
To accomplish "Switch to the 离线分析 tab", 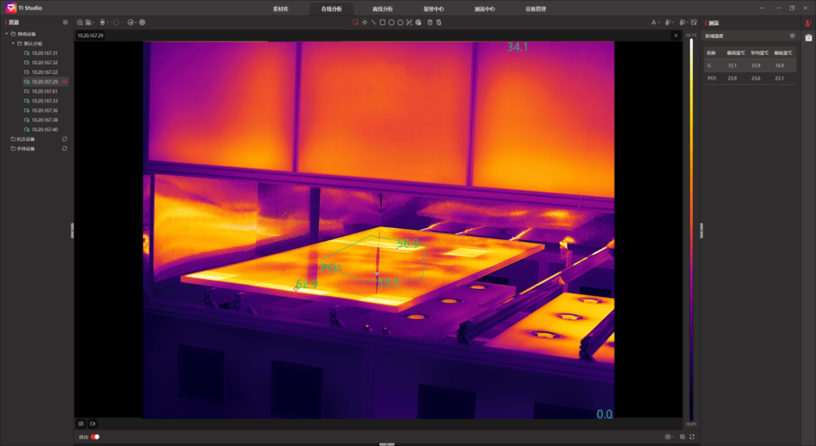I will [382, 9].
